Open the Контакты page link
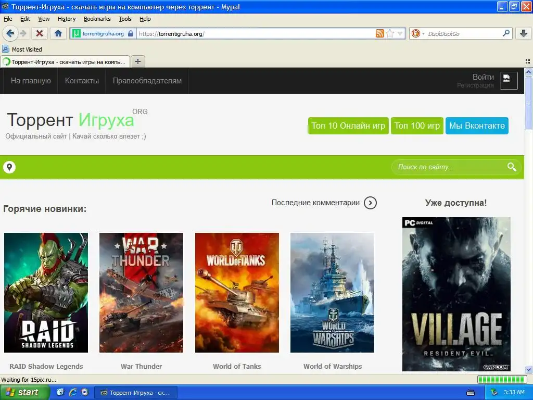 coord(82,81)
